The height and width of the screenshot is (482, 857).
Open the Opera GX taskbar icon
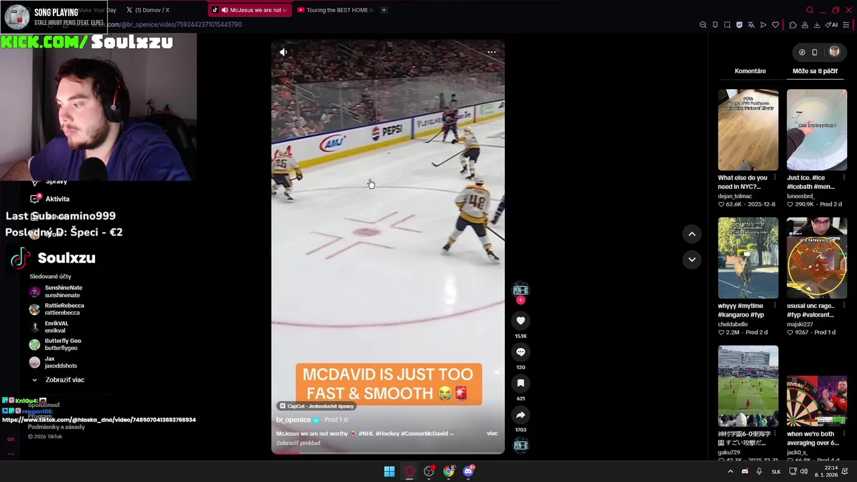[409, 471]
